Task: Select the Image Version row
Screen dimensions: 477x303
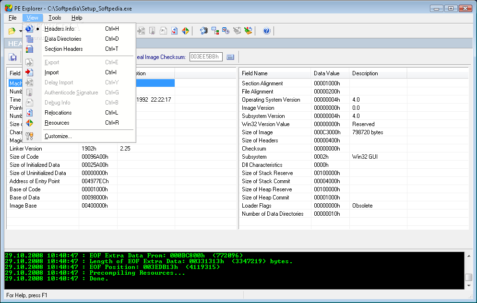Action: [354, 108]
